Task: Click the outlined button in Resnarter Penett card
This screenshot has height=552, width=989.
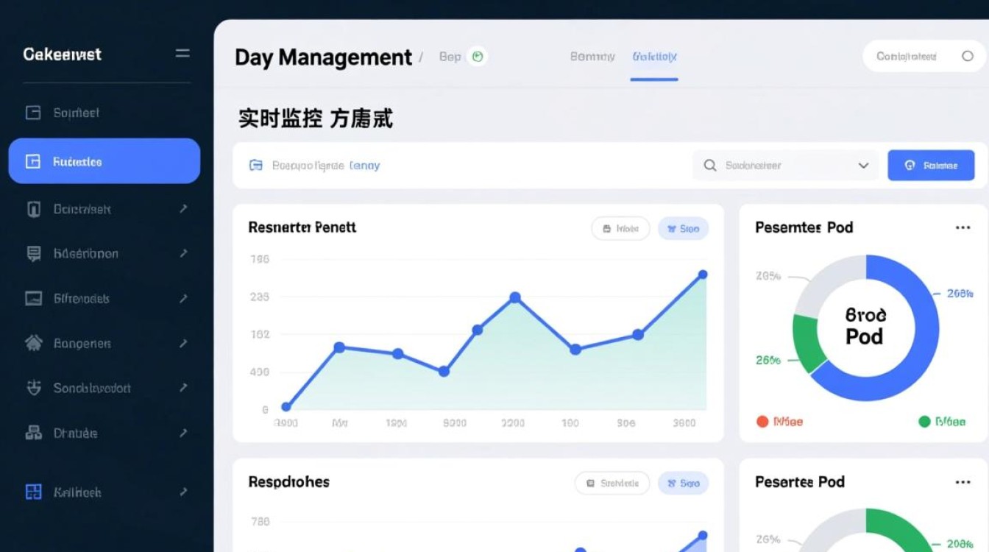Action: [620, 229]
